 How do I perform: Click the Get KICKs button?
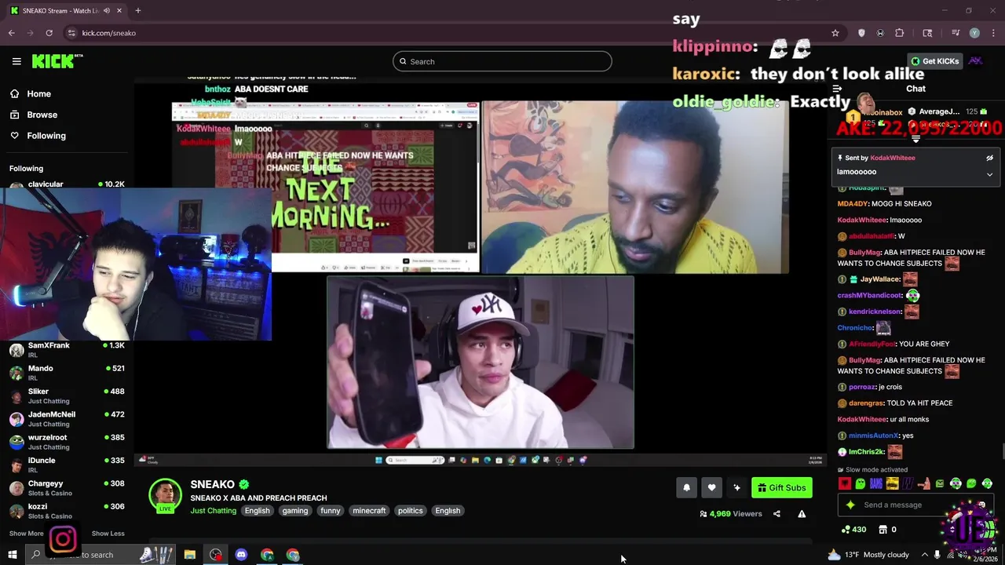(934, 61)
